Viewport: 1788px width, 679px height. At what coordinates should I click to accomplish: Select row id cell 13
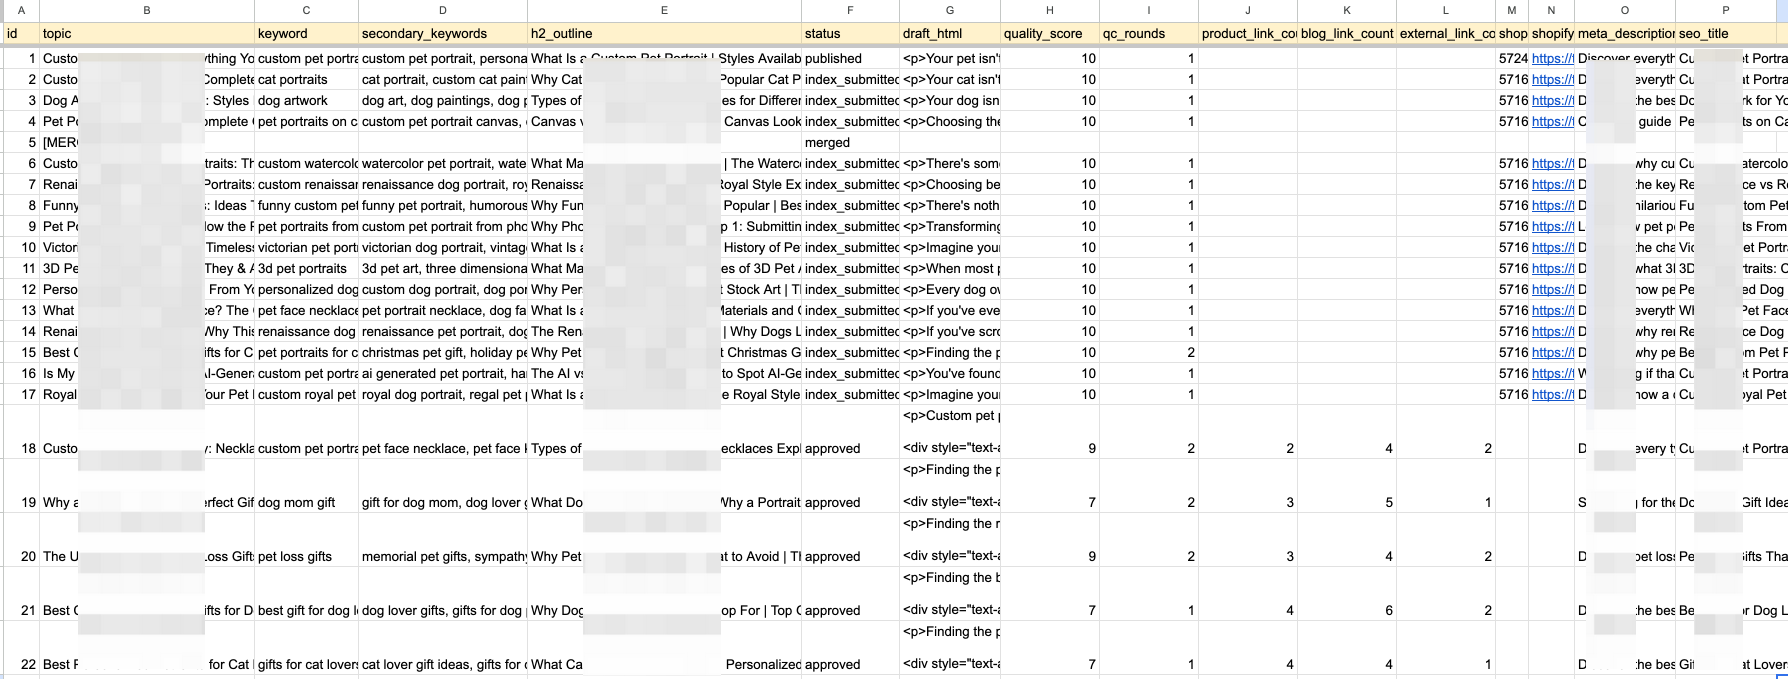click(x=21, y=311)
